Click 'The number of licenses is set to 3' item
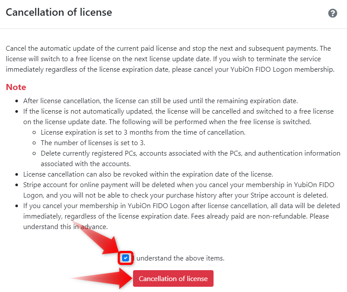This screenshot has height=292, width=347. [x=93, y=143]
